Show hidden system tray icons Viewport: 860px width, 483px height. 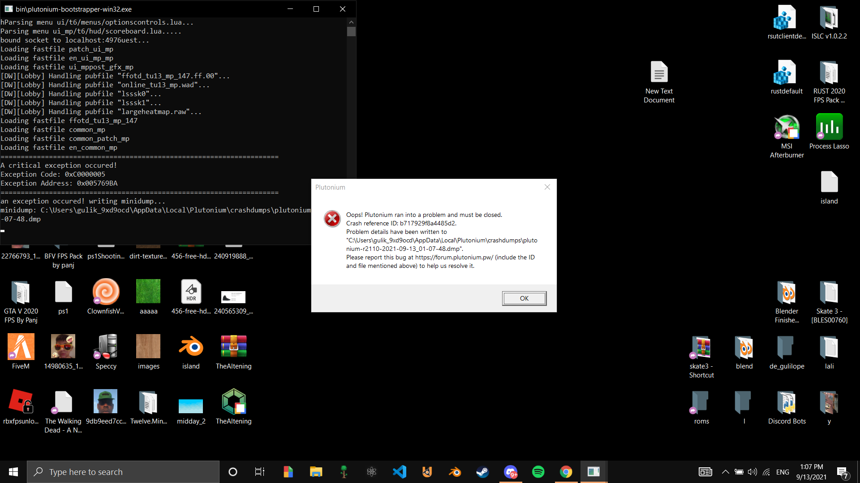coord(725,472)
